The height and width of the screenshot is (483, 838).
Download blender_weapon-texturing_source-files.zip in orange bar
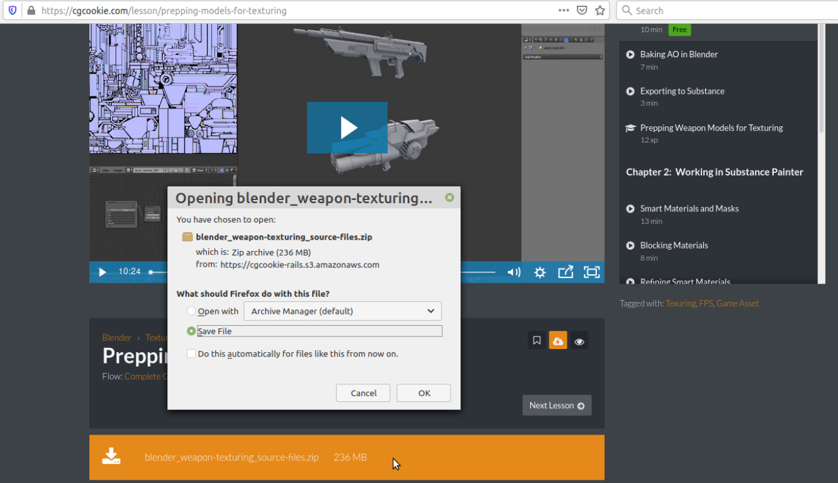[x=232, y=457]
